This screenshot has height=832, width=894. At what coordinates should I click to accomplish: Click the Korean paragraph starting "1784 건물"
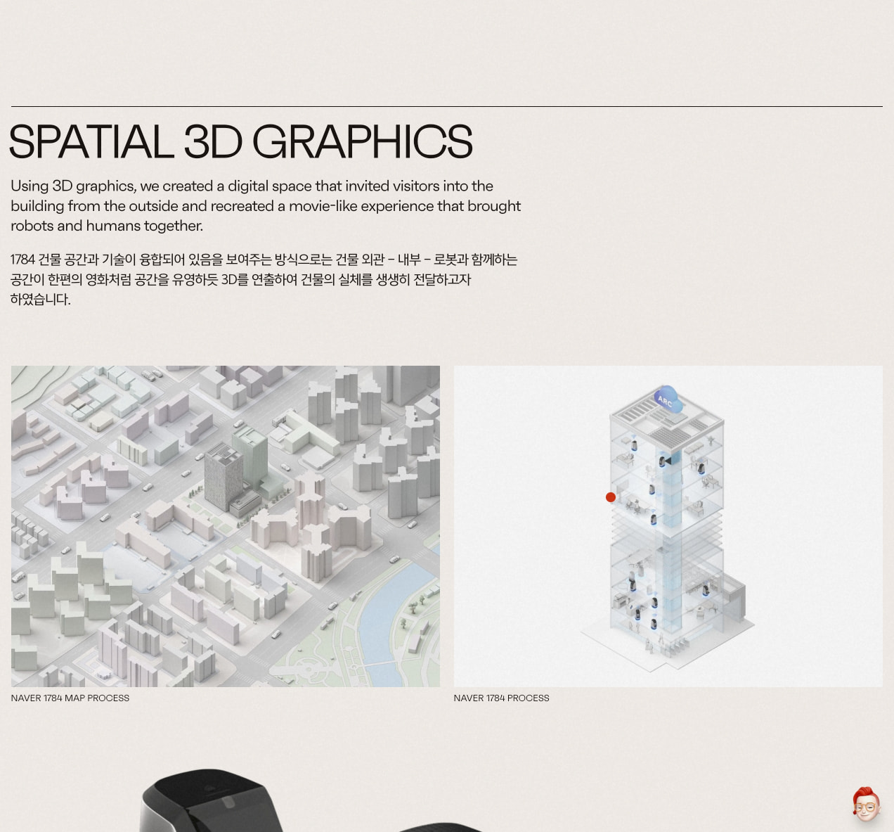coord(264,279)
